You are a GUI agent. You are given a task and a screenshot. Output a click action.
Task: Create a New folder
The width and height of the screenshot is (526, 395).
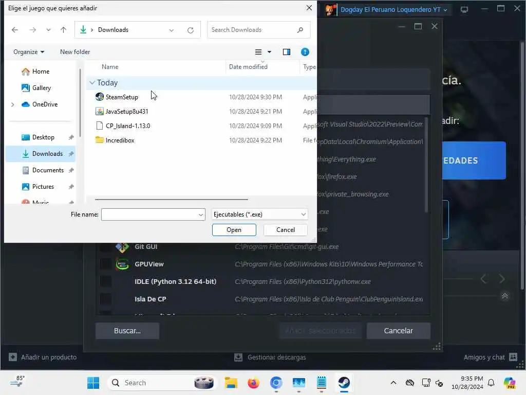[75, 52]
